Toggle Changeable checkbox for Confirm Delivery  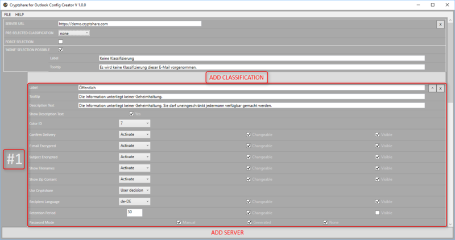click(249, 135)
